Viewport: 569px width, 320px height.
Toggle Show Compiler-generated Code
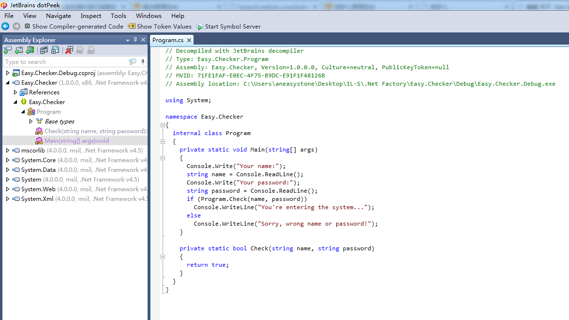(74, 27)
